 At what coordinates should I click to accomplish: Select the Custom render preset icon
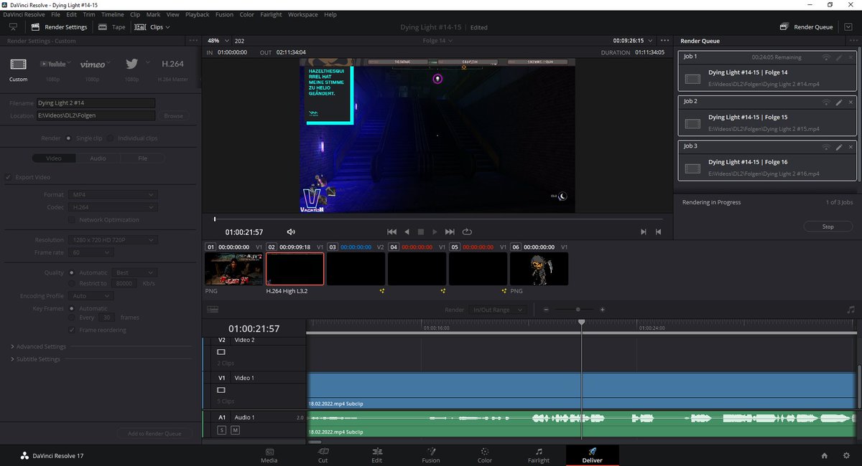pyautogui.click(x=18, y=65)
